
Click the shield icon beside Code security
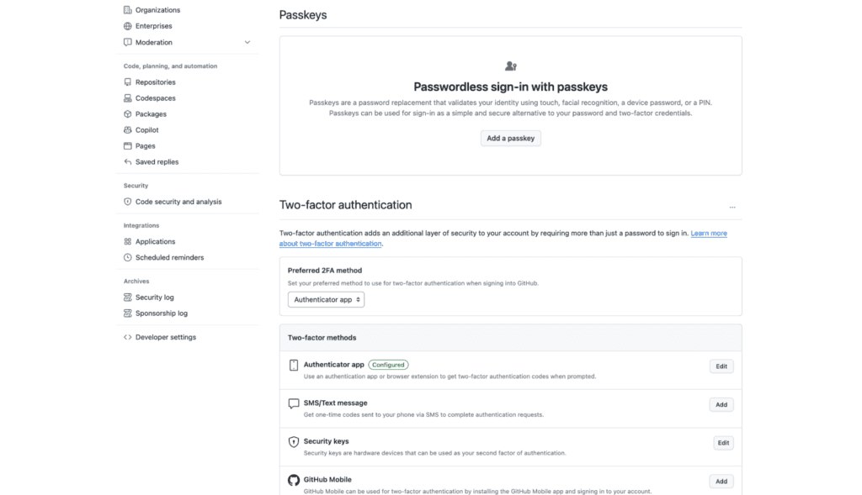click(x=128, y=202)
